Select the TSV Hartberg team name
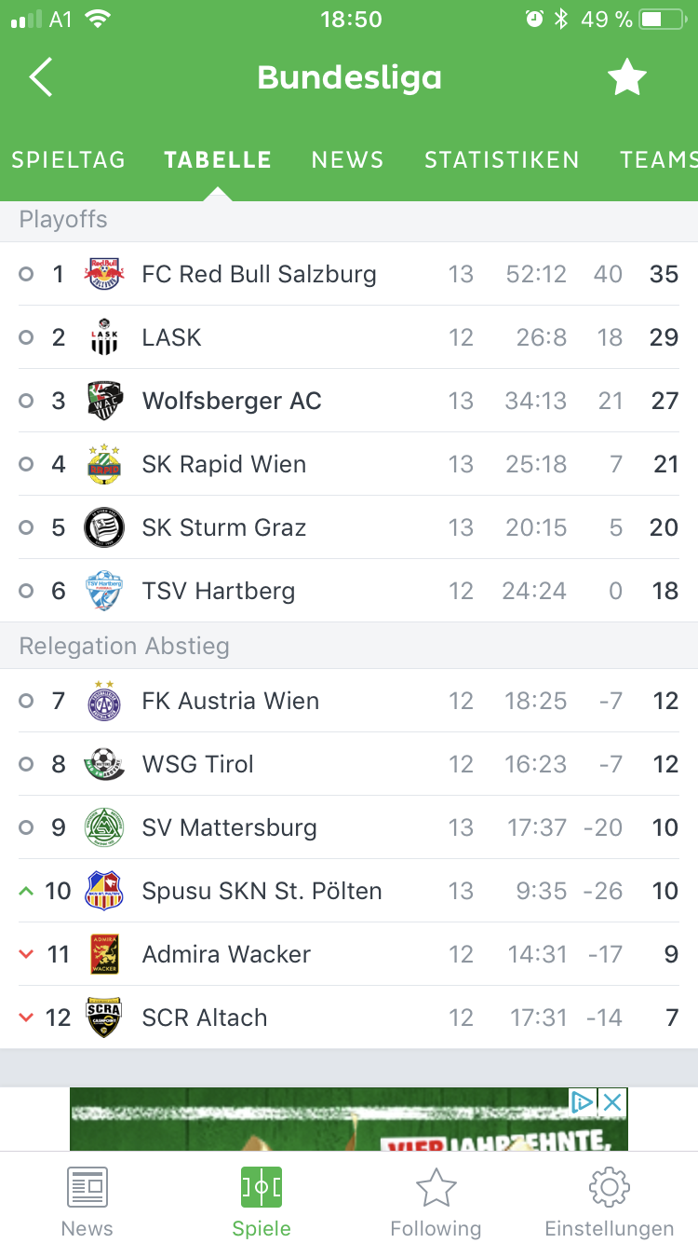Screen dimensions: 698x1243 click(219, 591)
